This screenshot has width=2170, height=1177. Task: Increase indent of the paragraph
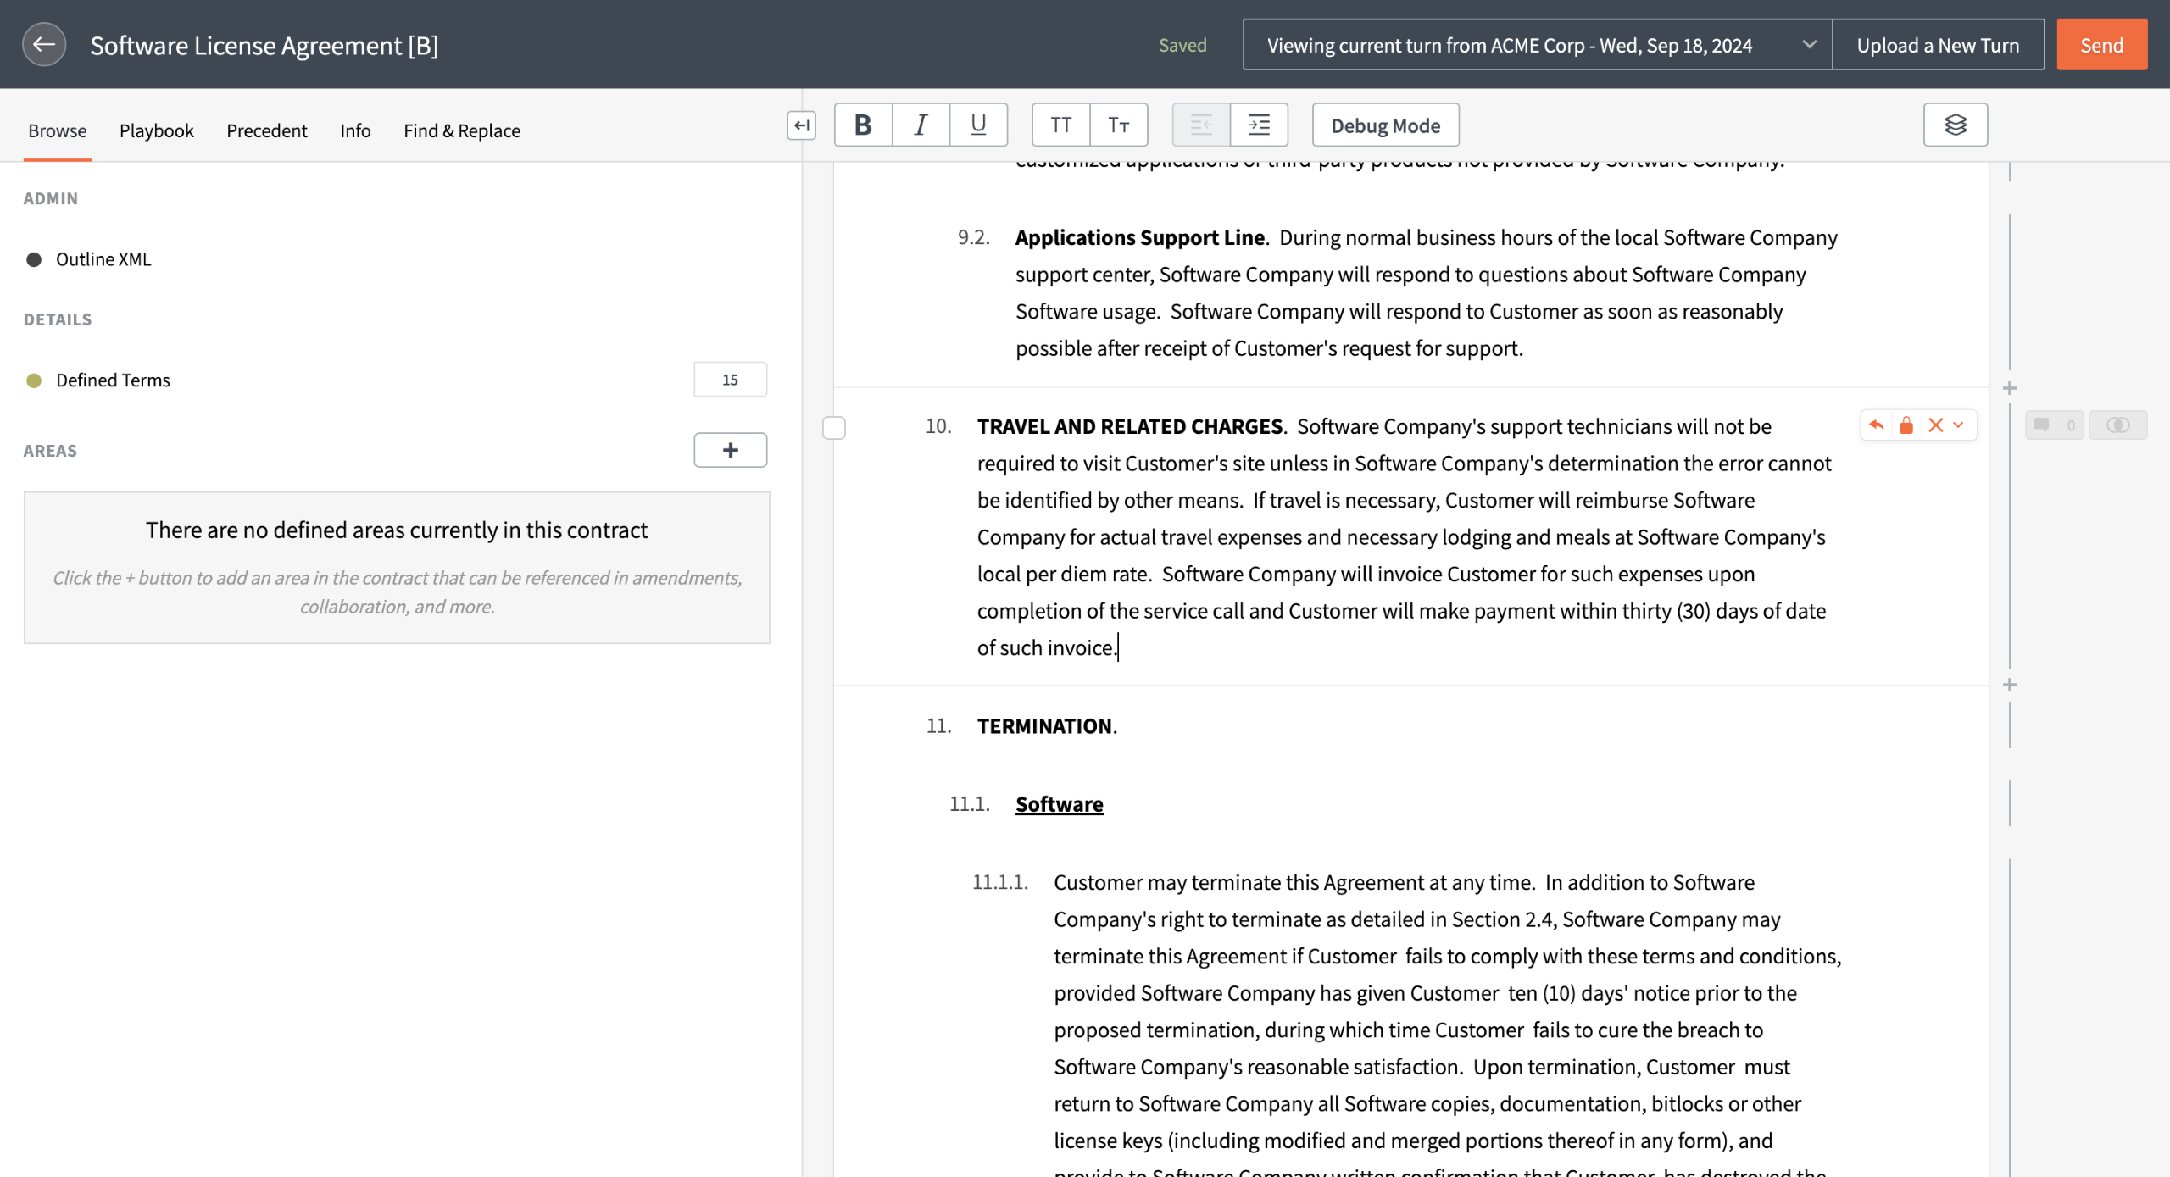click(x=1259, y=125)
